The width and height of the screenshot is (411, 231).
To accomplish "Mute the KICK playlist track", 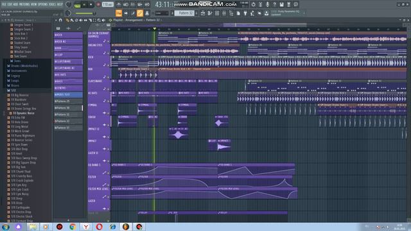I will [108, 65].
